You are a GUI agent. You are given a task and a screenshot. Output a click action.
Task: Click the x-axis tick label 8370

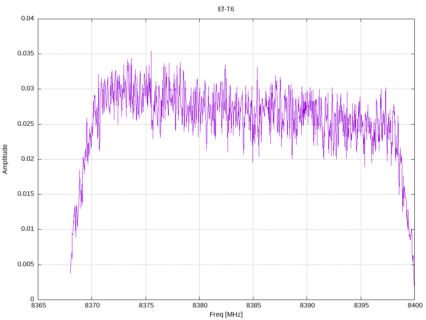coord(92,305)
